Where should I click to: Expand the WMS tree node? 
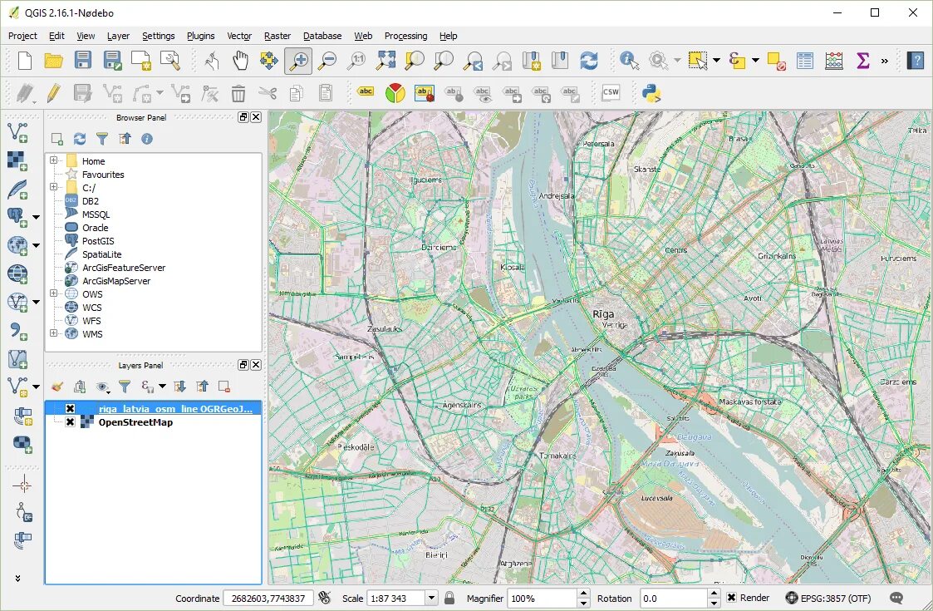[53, 333]
